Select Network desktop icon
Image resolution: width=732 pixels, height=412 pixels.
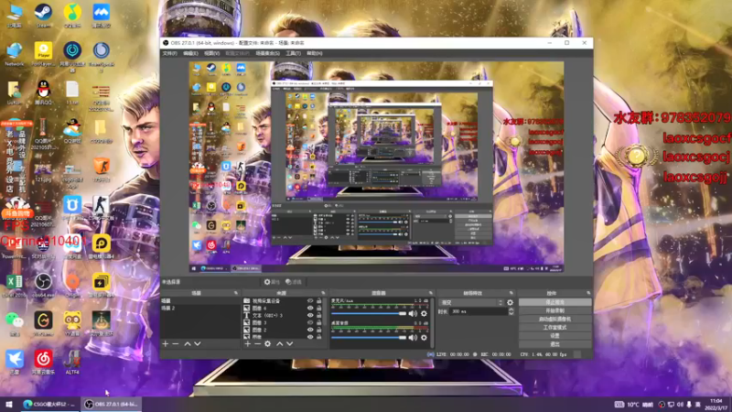point(15,54)
